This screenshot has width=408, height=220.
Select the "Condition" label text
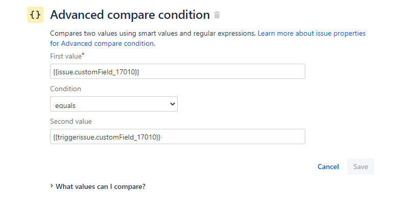point(65,89)
